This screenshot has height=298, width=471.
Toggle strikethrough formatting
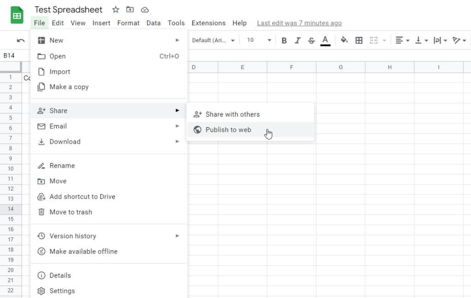(311, 40)
